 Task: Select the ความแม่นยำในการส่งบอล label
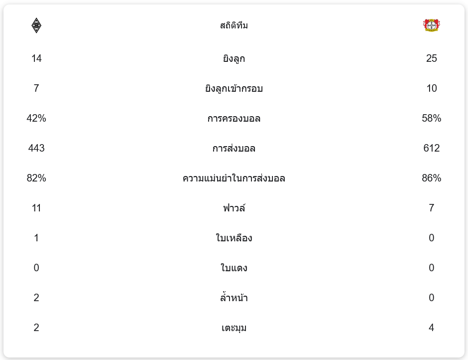pos(234,179)
